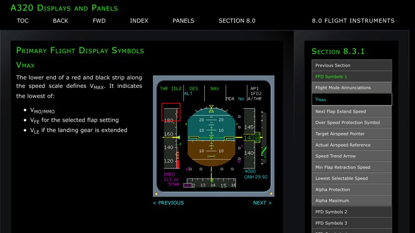This screenshot has height=233, width=415.
Task: Open the PANELS navigation item
Action: click(x=183, y=20)
